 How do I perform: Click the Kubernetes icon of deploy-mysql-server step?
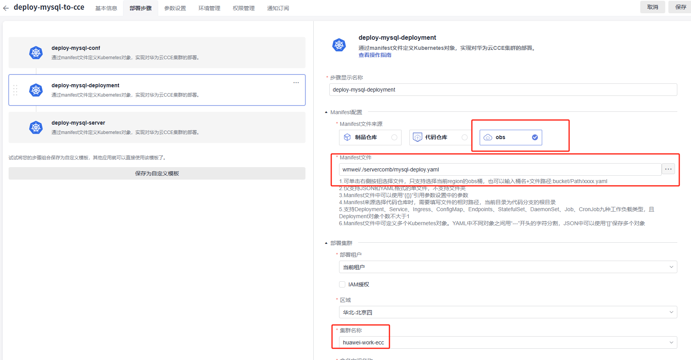36,127
